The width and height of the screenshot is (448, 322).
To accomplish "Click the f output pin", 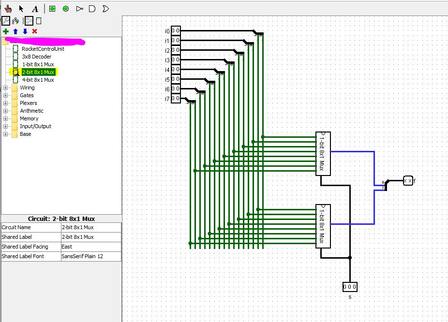I will [x=408, y=181].
